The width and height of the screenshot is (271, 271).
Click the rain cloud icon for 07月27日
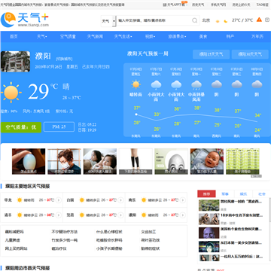[156, 85]
